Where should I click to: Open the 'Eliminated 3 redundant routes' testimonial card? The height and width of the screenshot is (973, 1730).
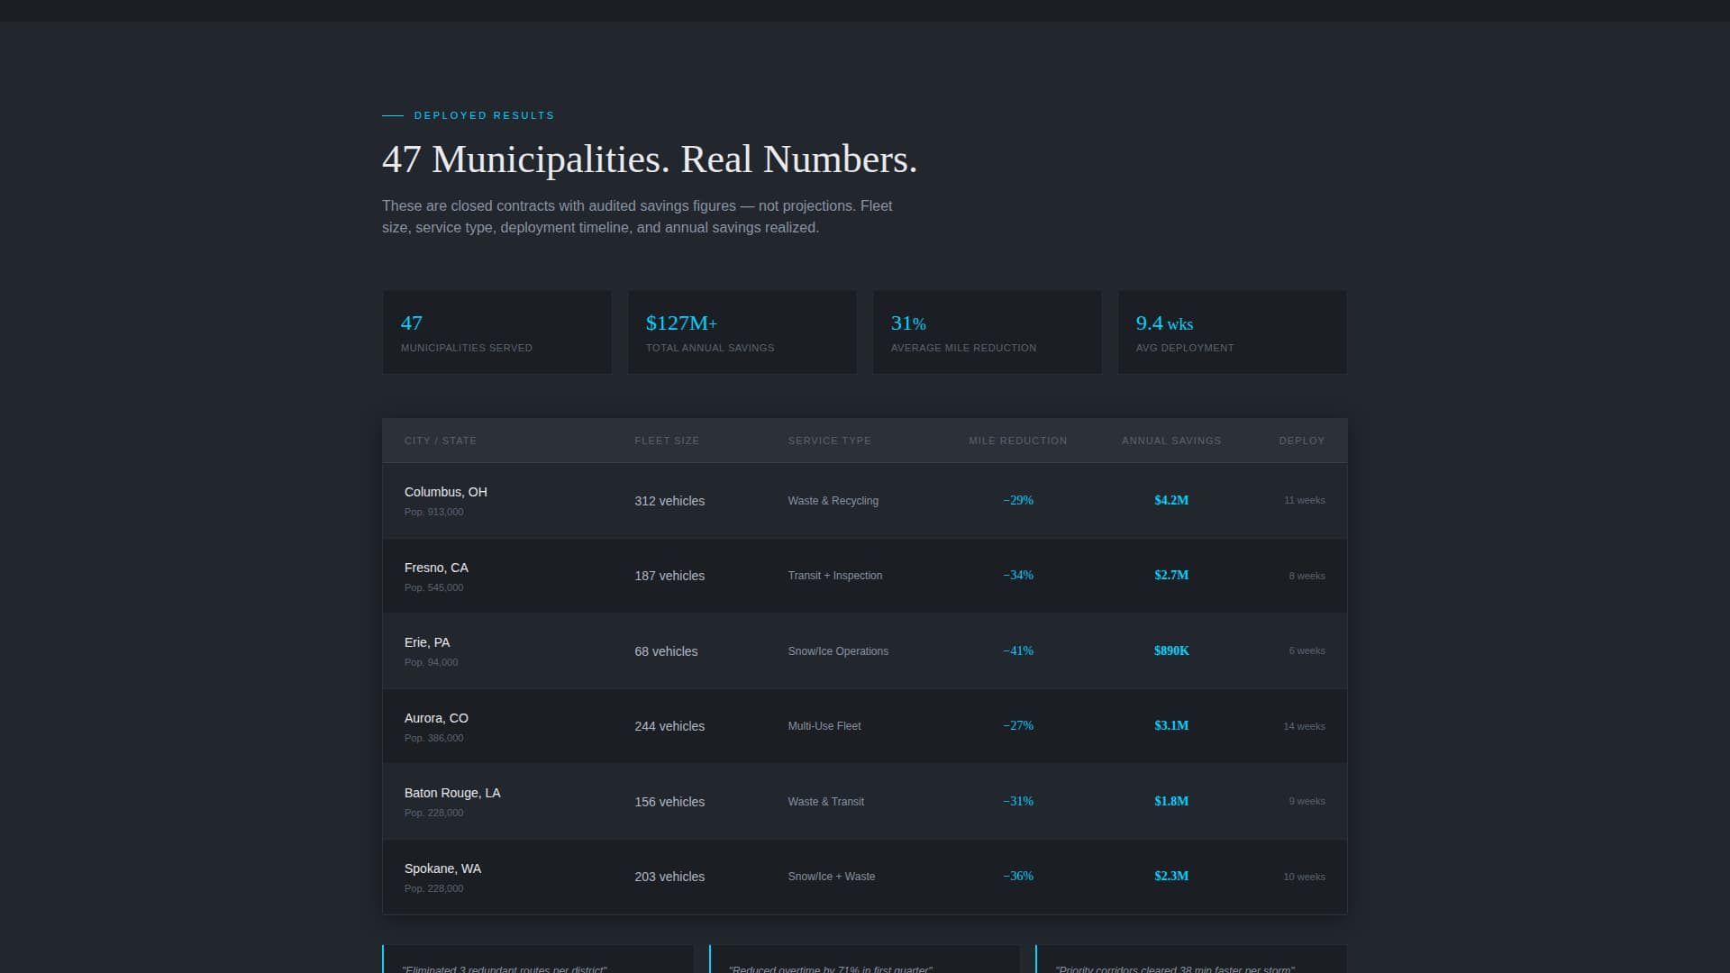538,959
